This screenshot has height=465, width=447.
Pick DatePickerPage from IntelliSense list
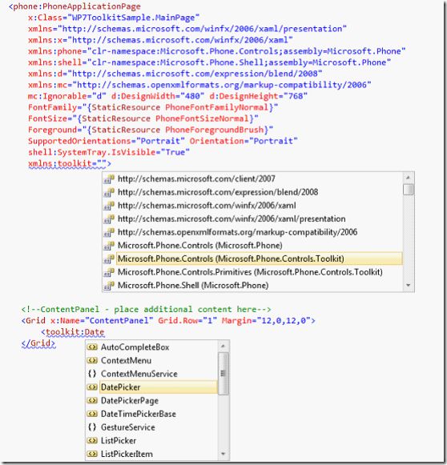[130, 401]
